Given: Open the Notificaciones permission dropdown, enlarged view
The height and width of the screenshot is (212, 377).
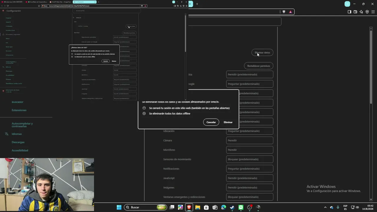Looking at the screenshot, I should pyautogui.click(x=249, y=169).
